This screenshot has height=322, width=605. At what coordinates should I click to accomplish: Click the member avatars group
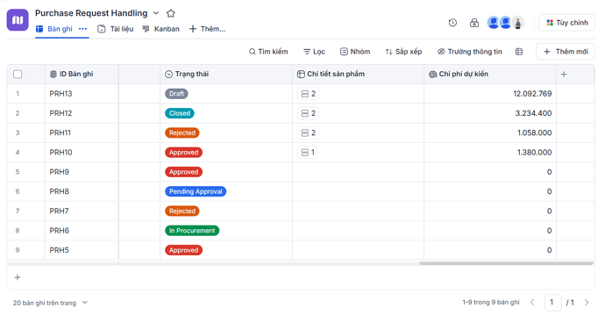(505, 23)
